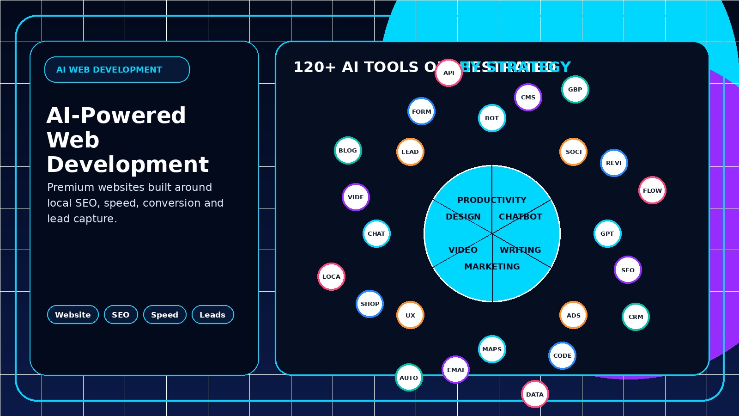Image resolution: width=739 pixels, height=416 pixels.
Task: Select the BOT circle icon
Action: (492, 118)
